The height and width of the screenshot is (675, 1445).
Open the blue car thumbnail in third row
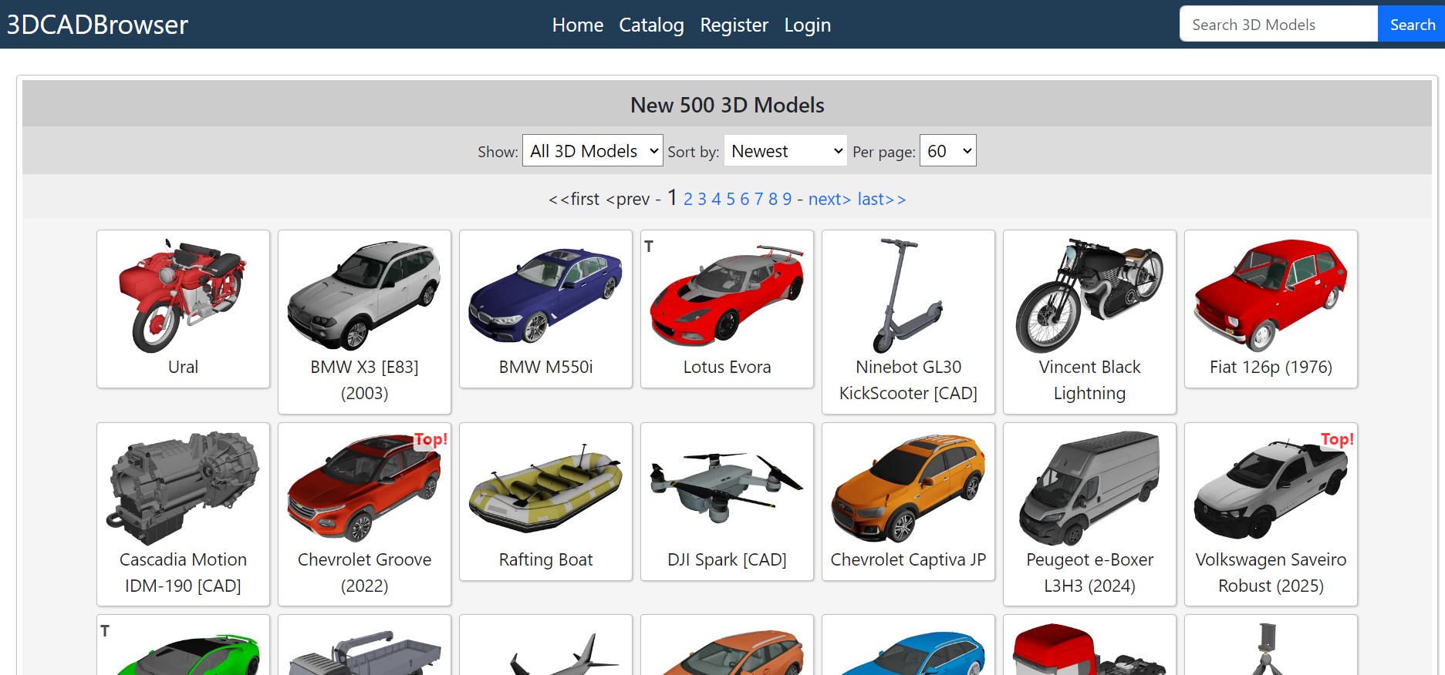tap(908, 652)
